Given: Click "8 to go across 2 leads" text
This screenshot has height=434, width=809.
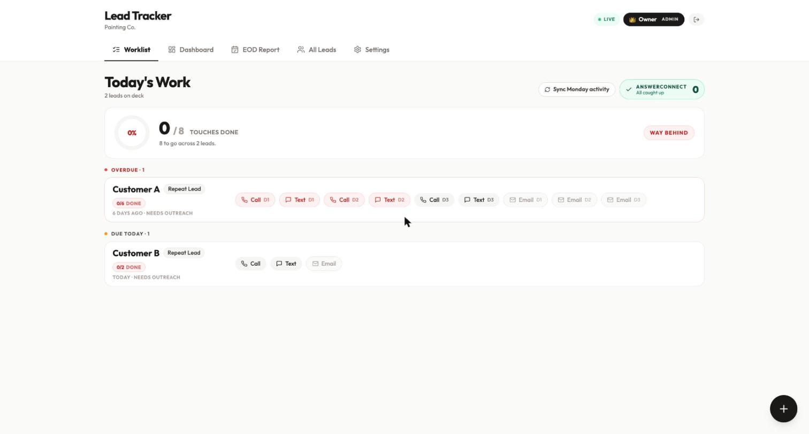Looking at the screenshot, I should point(187,144).
